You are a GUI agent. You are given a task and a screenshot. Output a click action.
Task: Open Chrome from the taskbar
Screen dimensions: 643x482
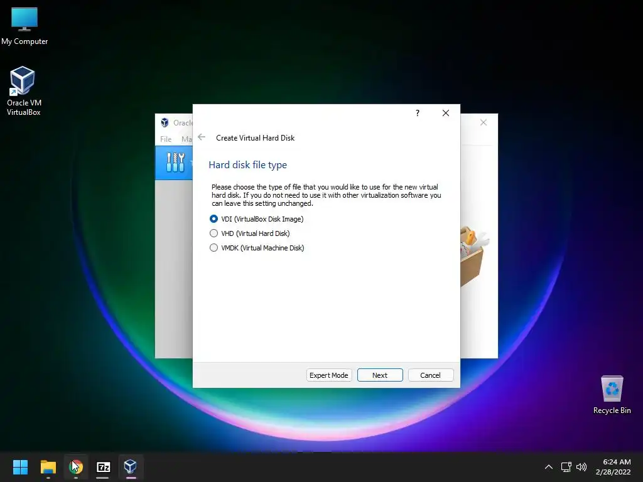coord(76,467)
